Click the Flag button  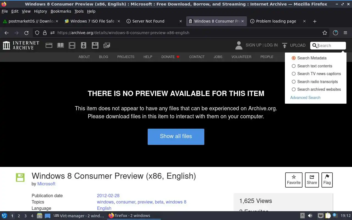click(327, 180)
